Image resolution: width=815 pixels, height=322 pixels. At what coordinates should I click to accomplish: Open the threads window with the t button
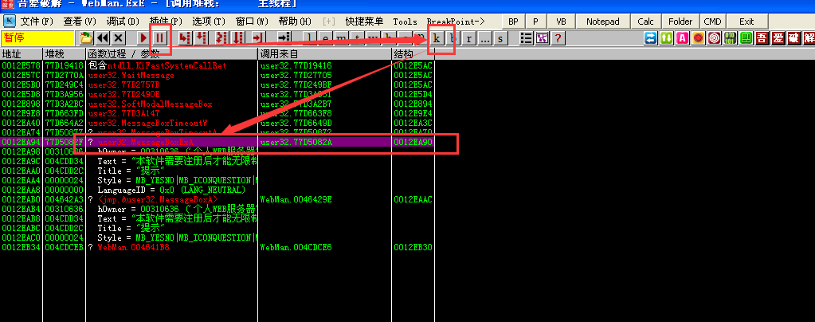[357, 38]
